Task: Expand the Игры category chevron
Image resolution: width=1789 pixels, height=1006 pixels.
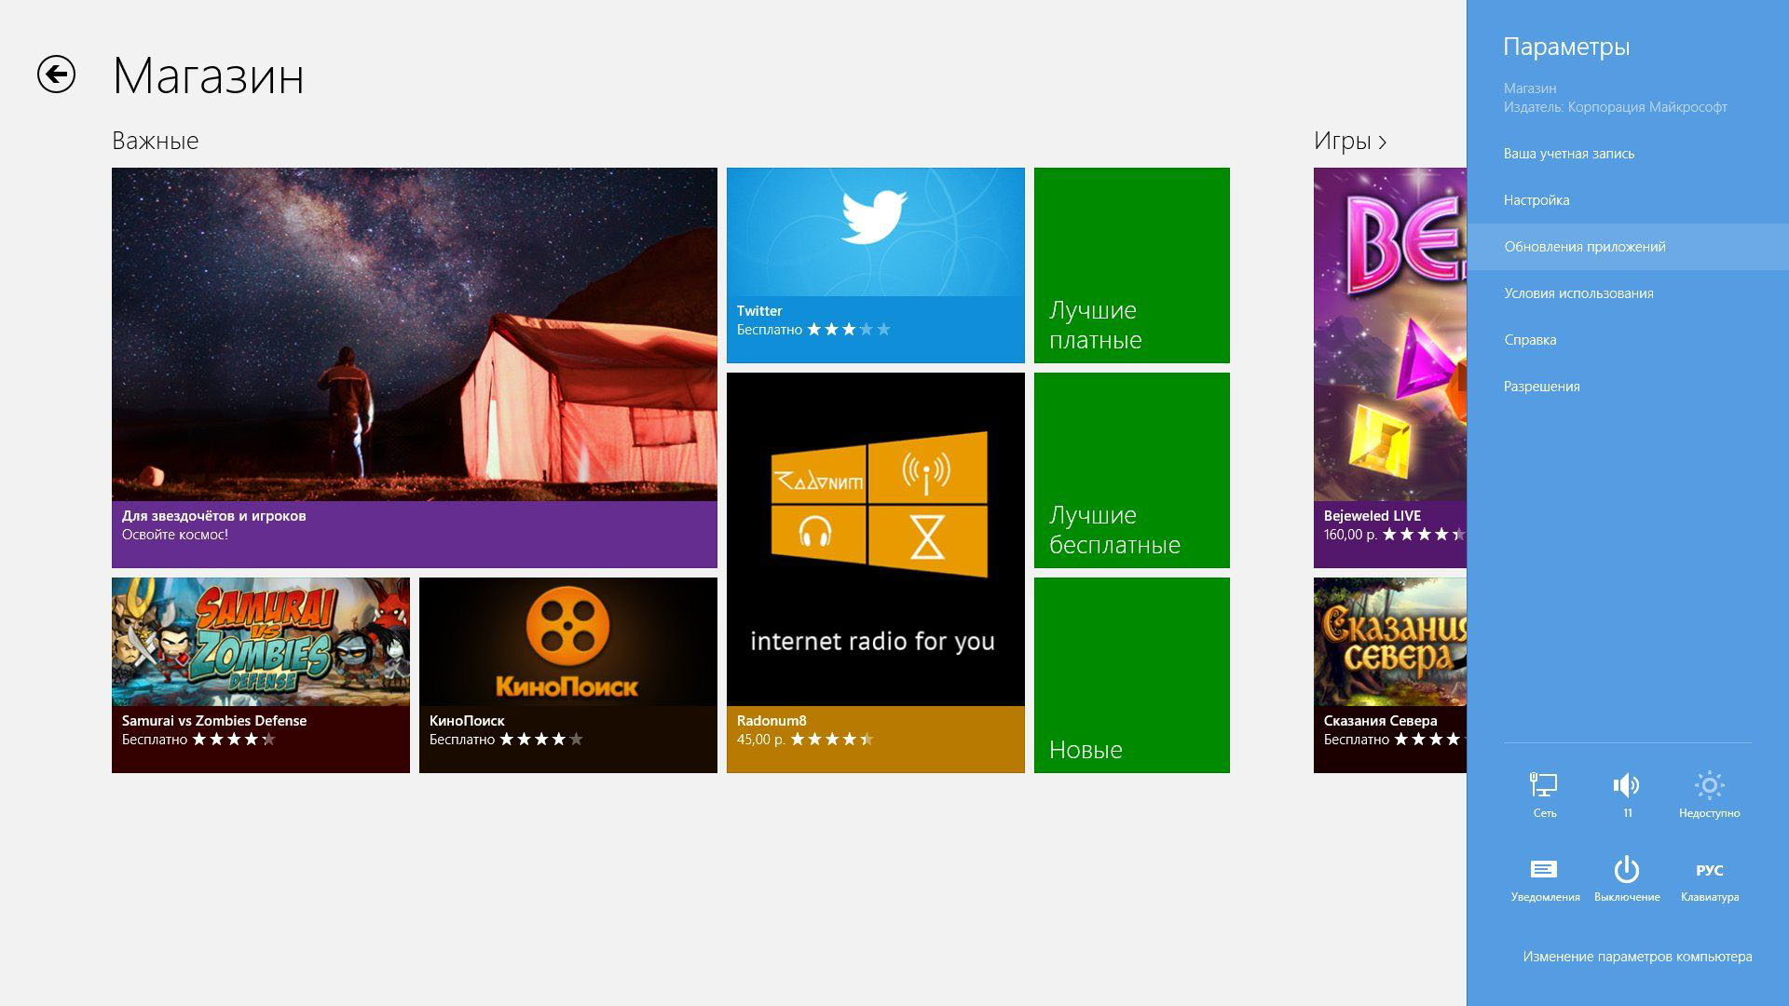Action: pyautogui.click(x=1383, y=142)
